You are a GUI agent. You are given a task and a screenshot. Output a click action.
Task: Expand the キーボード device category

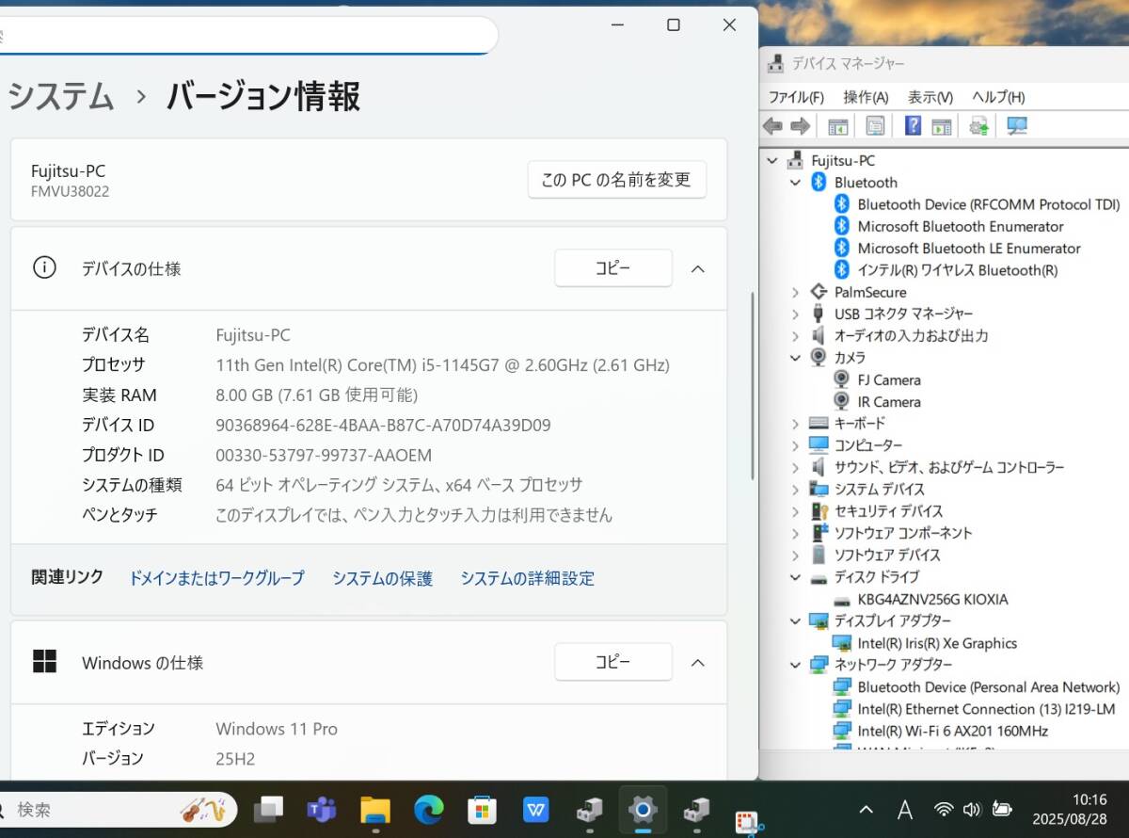click(796, 424)
